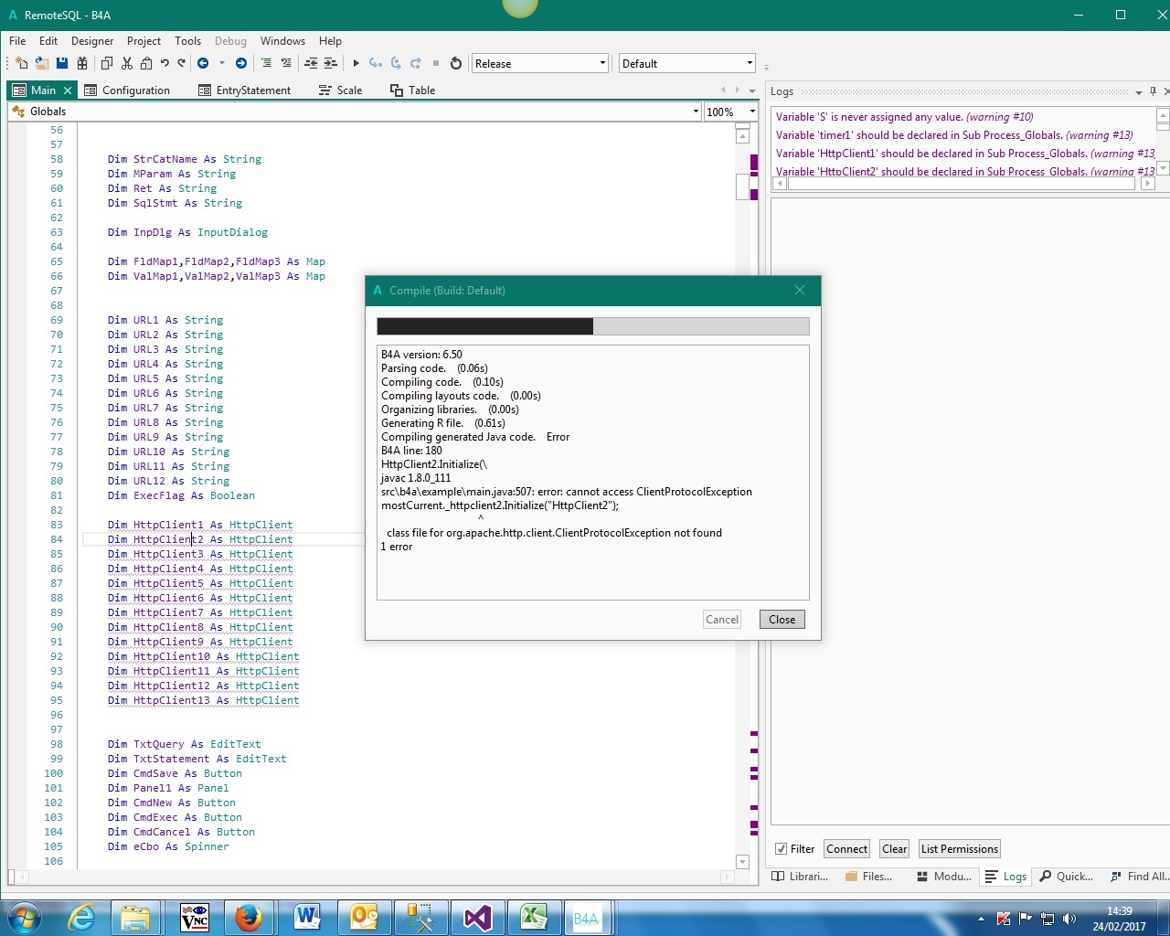Open the Project menu

(x=144, y=41)
